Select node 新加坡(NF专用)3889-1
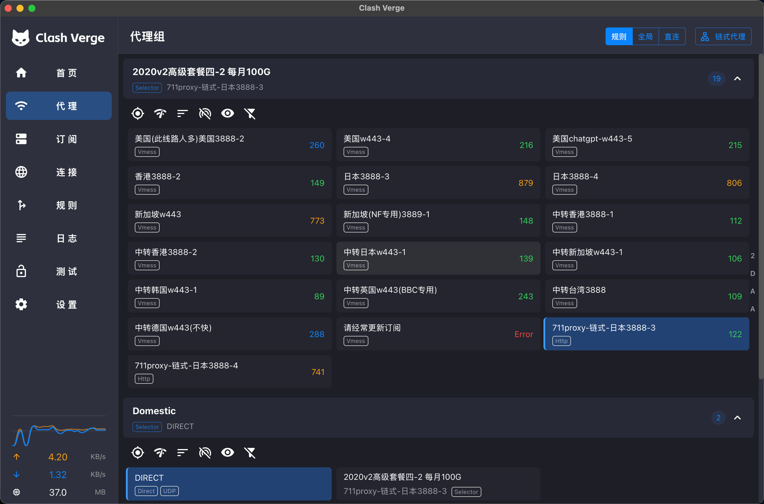Screen dimensions: 764x504 (438, 220)
